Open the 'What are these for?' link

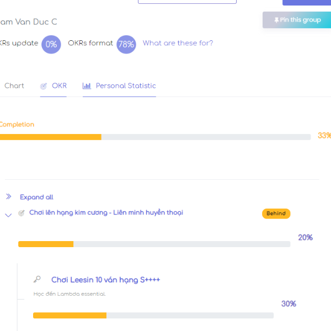pyautogui.click(x=178, y=43)
